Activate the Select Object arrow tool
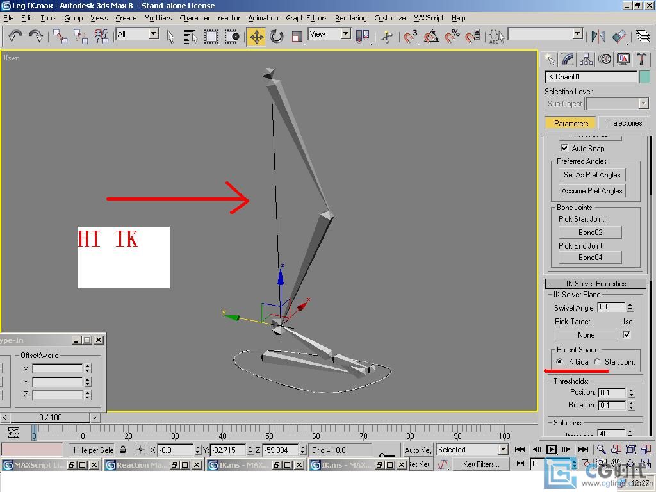 (x=170, y=37)
